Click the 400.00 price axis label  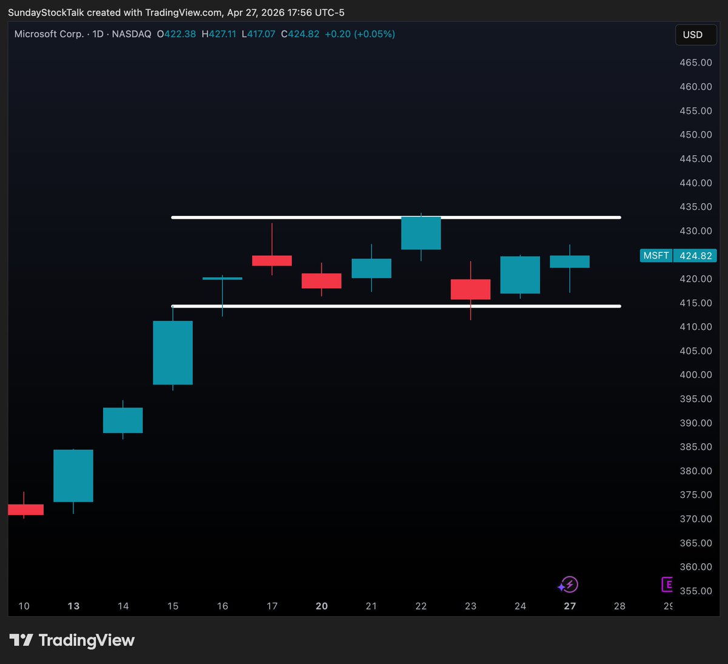click(x=696, y=375)
